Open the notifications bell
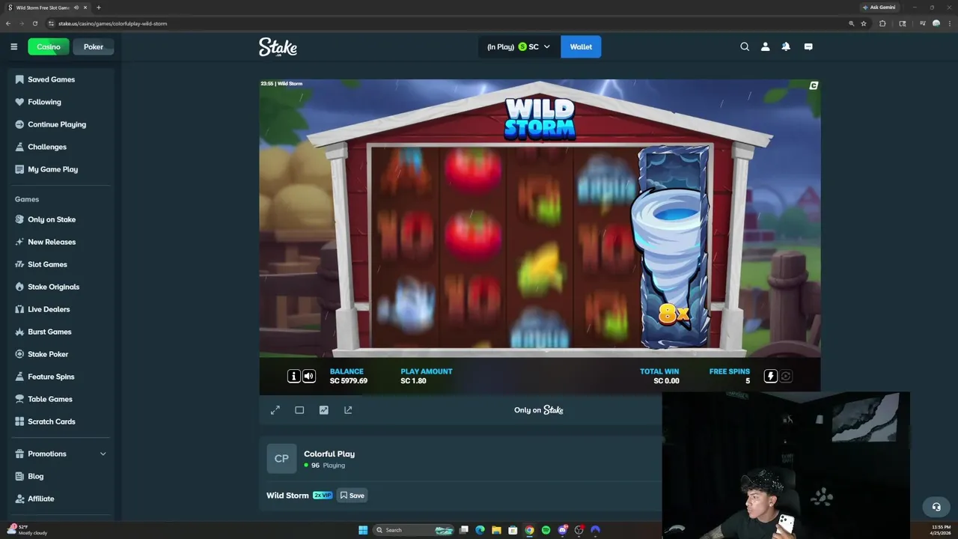The height and width of the screenshot is (539, 958). (x=786, y=46)
